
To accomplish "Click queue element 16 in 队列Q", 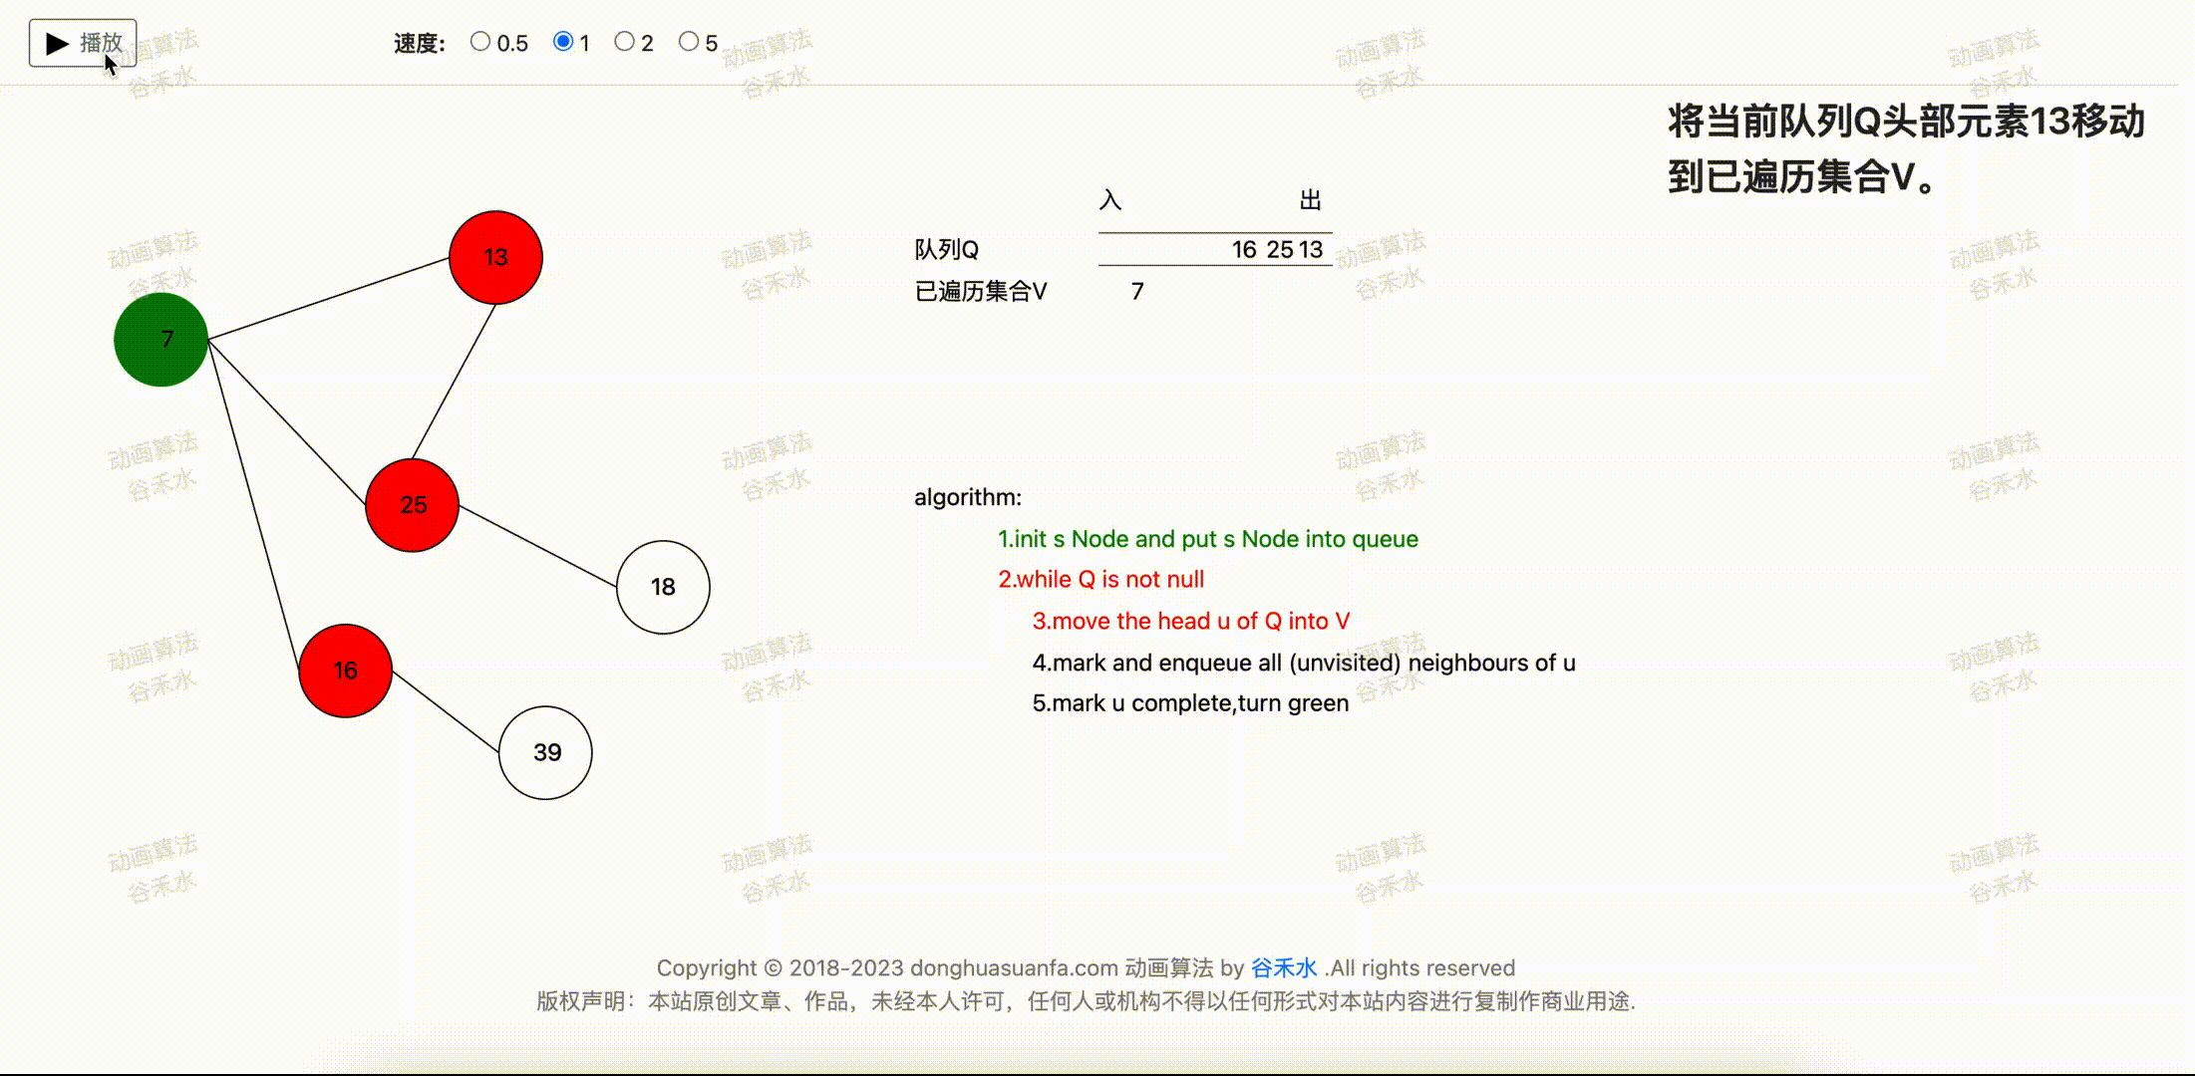I will [1244, 249].
